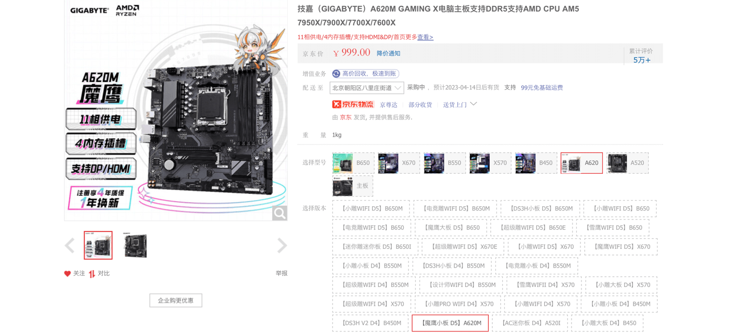Open main A620M product image

pyautogui.click(x=176, y=110)
